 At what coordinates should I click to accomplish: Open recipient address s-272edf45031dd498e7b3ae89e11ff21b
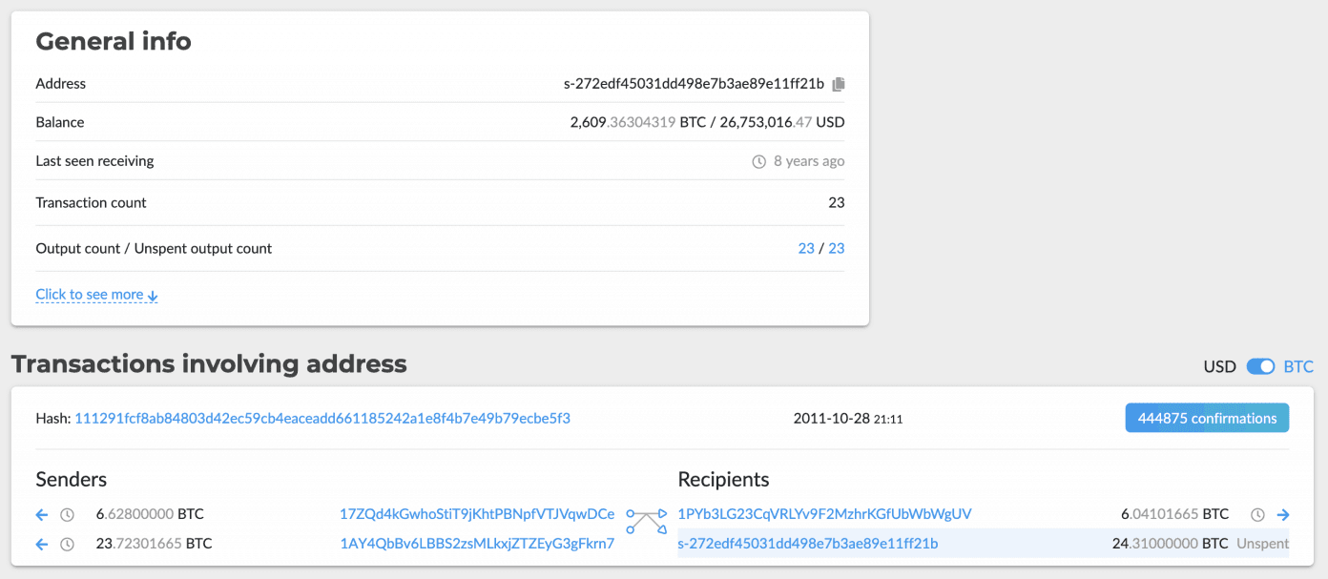[x=807, y=544]
